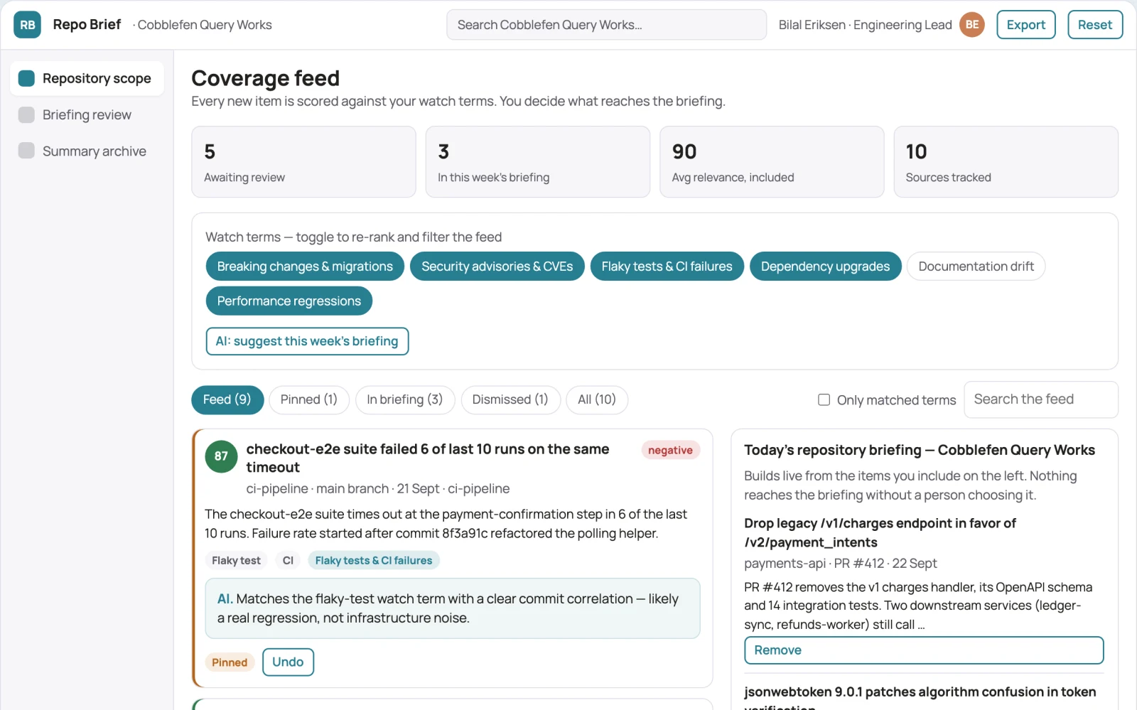Go to Briefing review

click(x=87, y=115)
